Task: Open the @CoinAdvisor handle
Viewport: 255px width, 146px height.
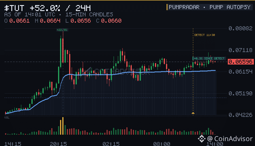Action: 230,139
